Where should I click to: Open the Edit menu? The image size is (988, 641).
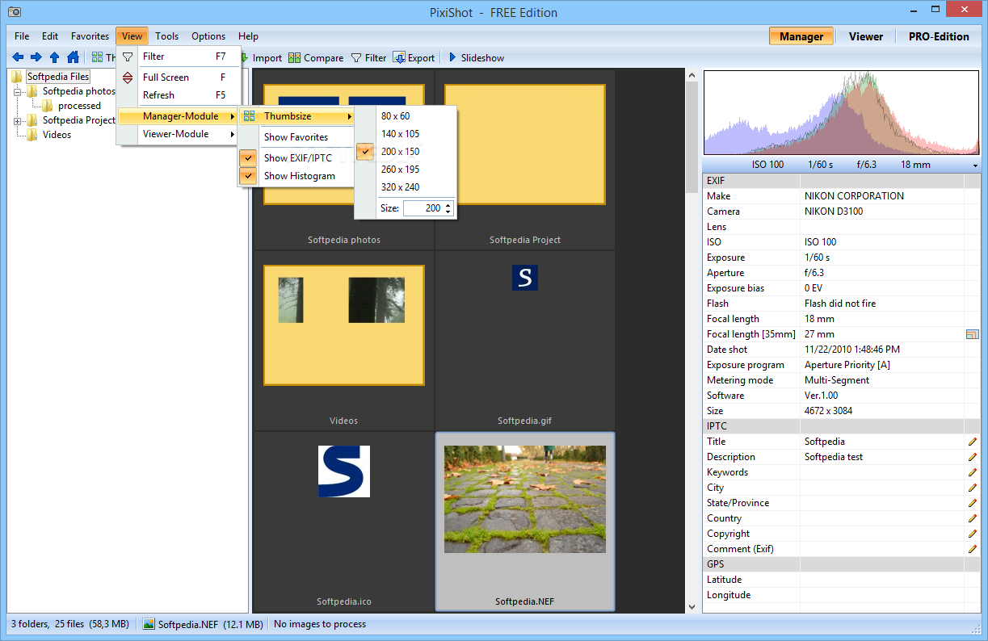[x=50, y=36]
